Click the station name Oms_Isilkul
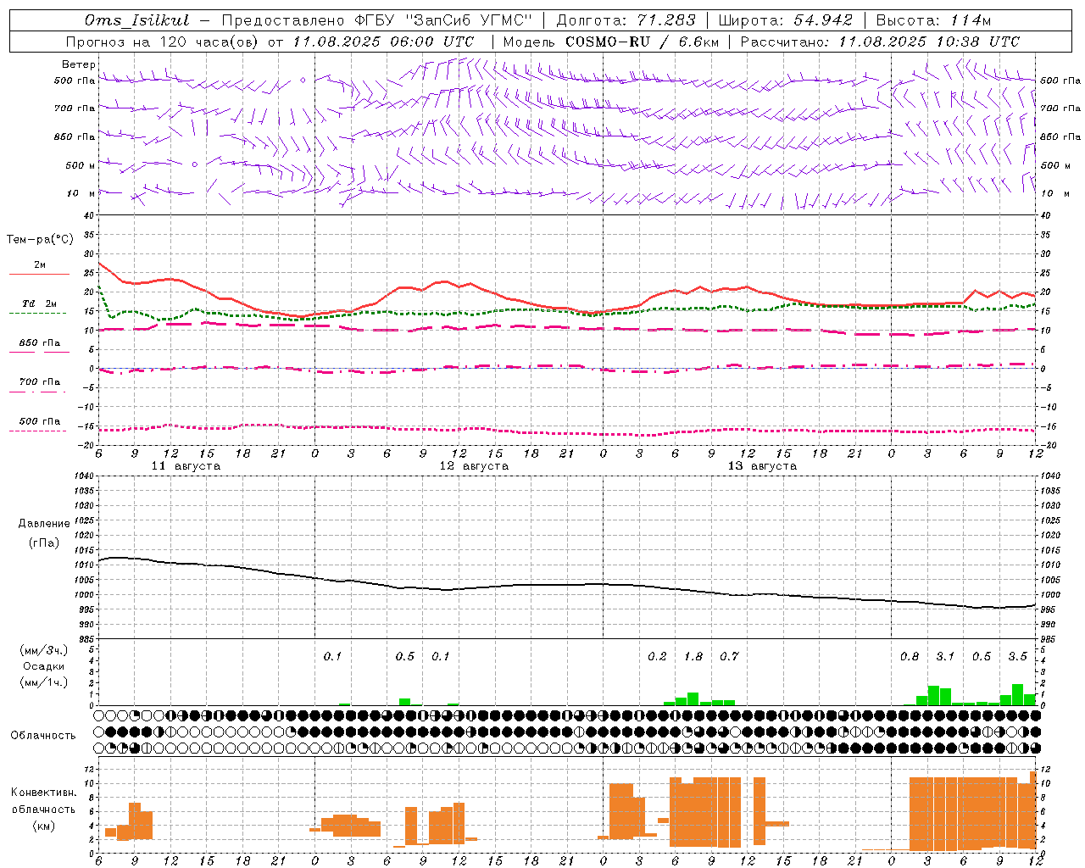 (x=137, y=20)
